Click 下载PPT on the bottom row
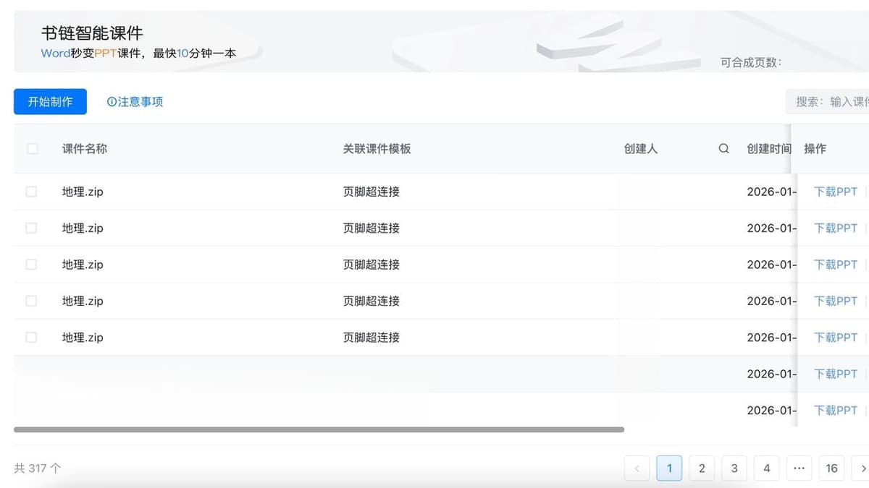Screen dimensions: 869x488 [x=836, y=410]
